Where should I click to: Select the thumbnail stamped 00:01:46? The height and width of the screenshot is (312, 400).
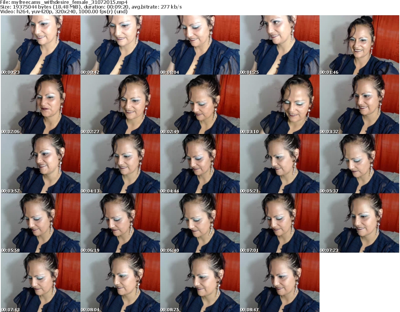pos(359,45)
